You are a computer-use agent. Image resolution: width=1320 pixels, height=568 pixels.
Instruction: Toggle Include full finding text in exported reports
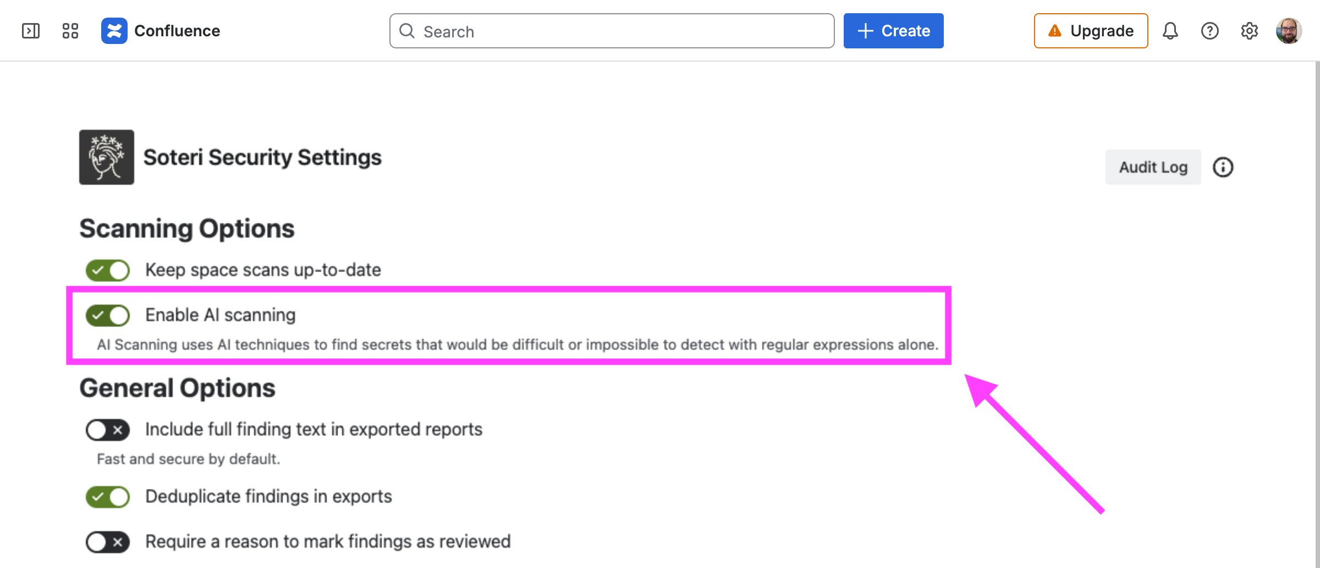pyautogui.click(x=108, y=430)
